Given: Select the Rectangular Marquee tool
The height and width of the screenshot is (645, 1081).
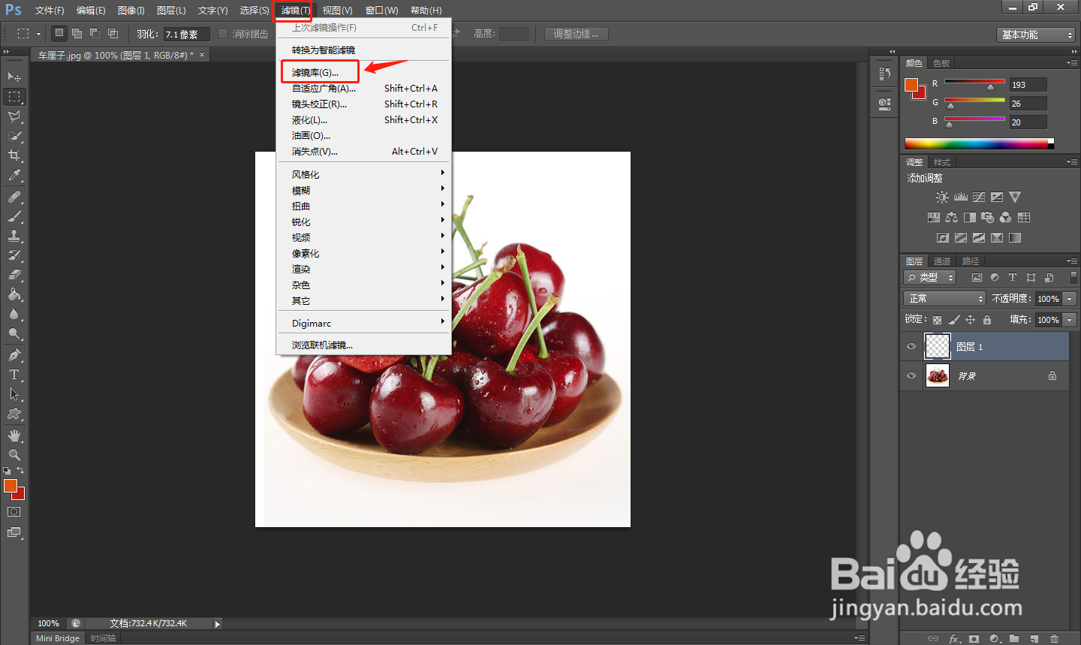Looking at the screenshot, I should [x=14, y=96].
